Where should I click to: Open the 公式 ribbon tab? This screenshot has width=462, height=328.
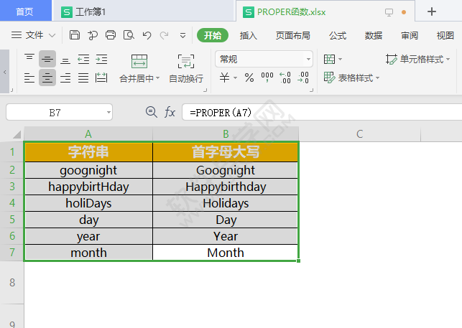tap(338, 35)
